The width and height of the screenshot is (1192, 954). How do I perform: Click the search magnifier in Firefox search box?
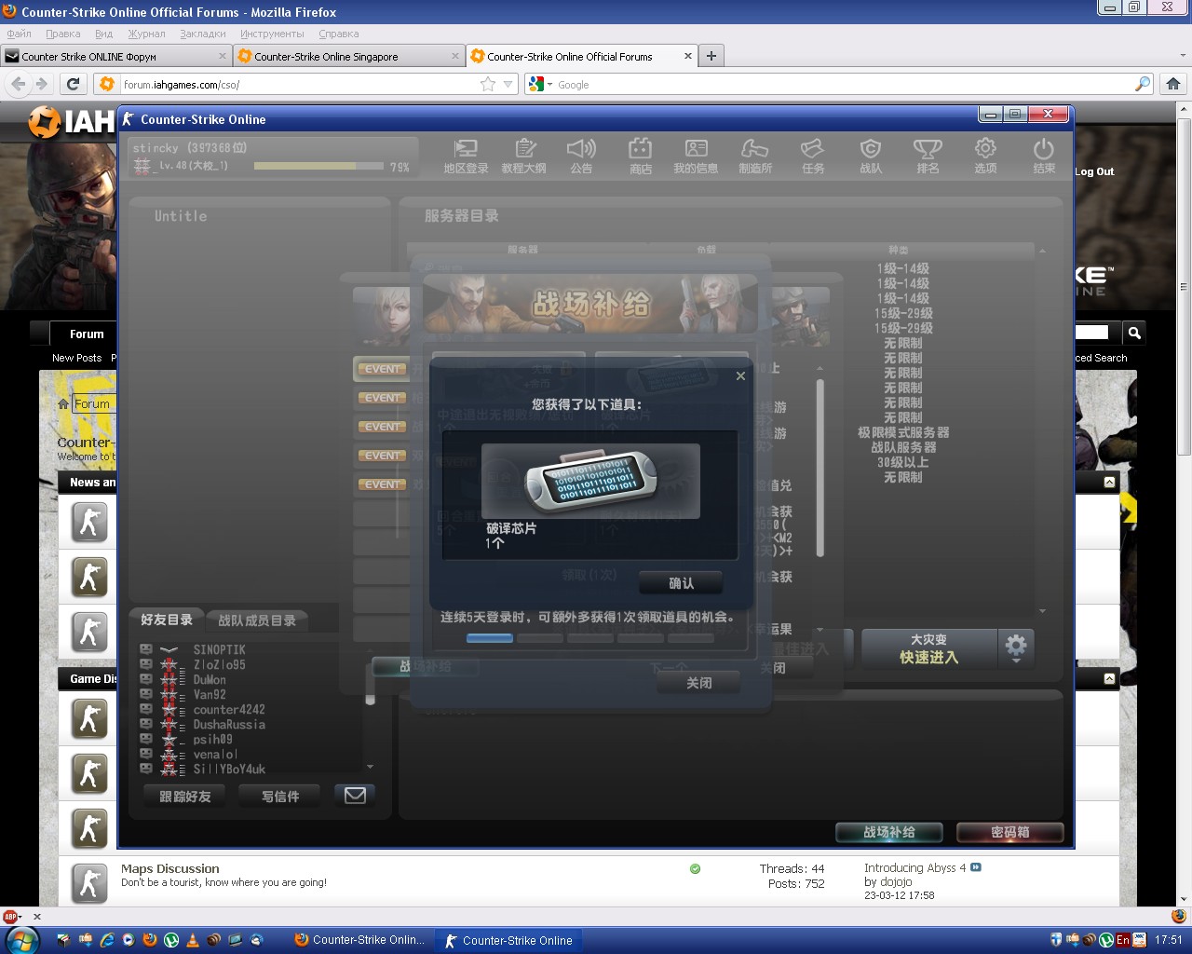[x=1143, y=84]
